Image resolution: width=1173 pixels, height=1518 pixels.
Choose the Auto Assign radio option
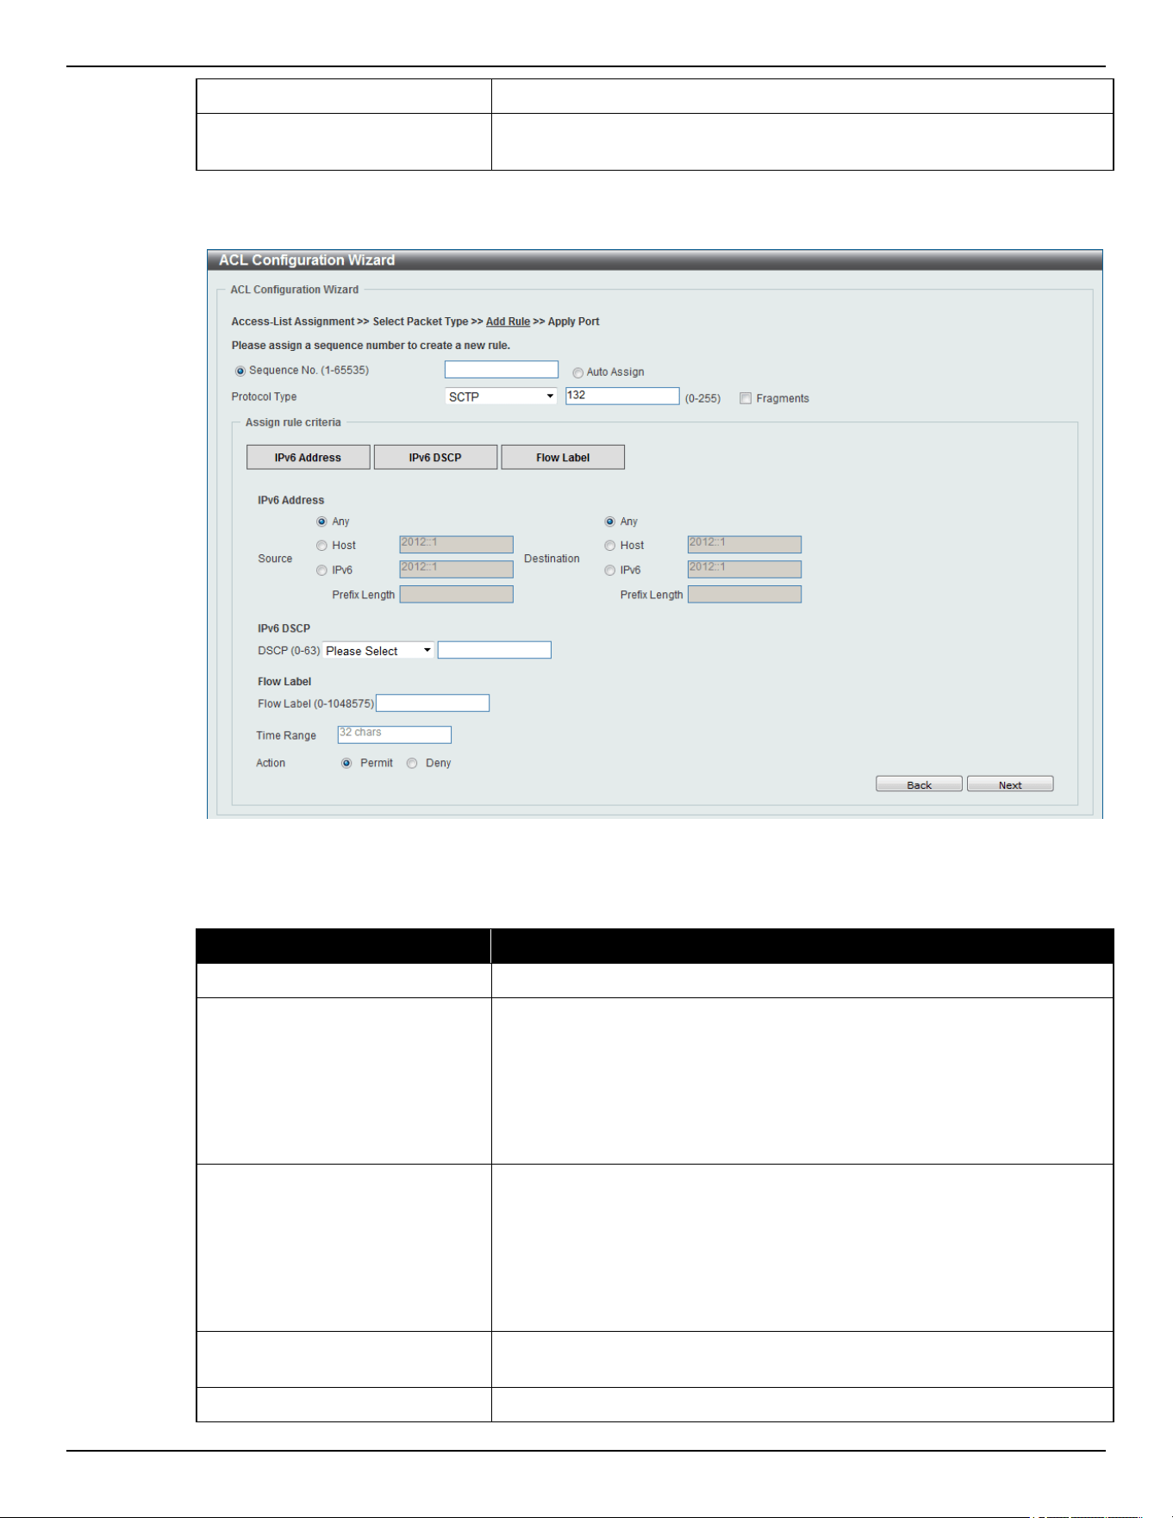(x=577, y=373)
